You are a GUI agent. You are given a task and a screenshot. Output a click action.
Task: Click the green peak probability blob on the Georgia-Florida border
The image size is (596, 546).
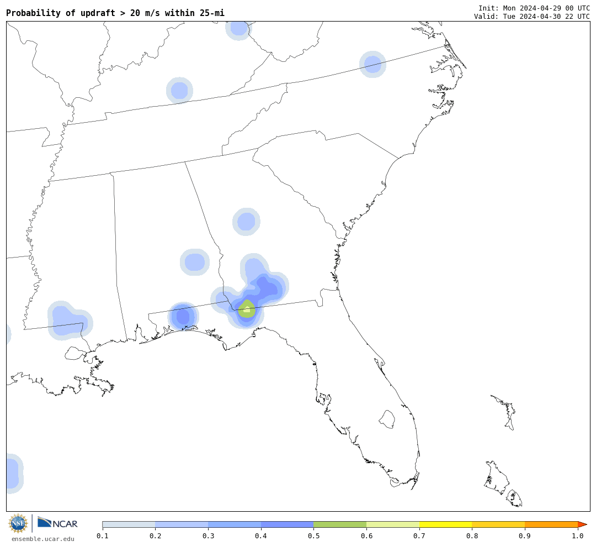(247, 309)
